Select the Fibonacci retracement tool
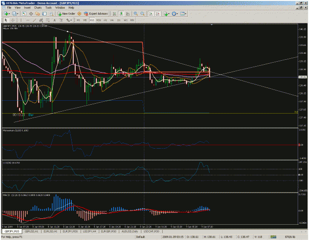Viewport: 309px width, 240px height. 47,20
